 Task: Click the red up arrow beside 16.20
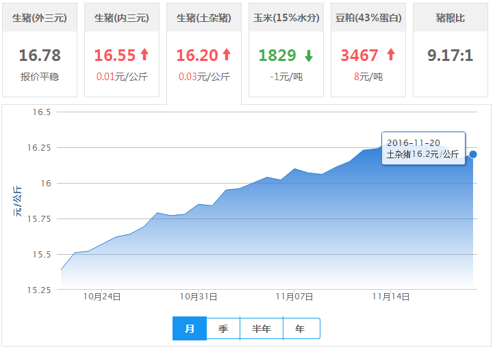[227, 55]
